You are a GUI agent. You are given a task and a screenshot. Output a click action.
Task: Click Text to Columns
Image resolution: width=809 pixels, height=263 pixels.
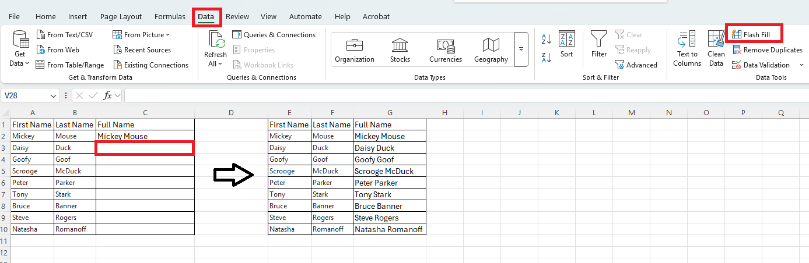click(687, 49)
